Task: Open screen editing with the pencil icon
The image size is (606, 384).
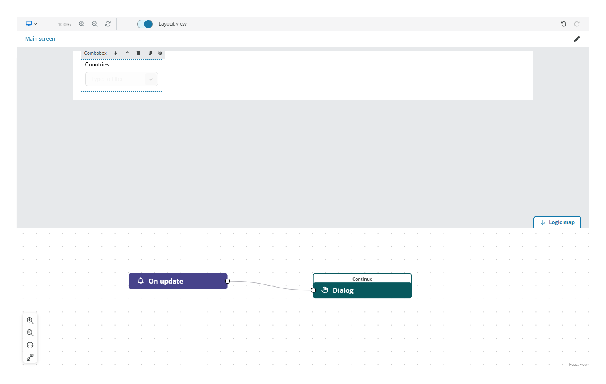Action: pos(577,38)
